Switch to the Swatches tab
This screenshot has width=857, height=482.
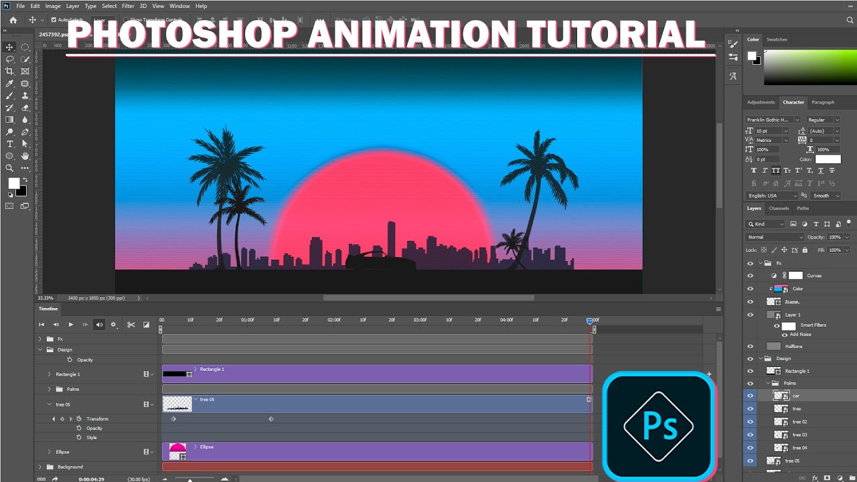point(777,39)
